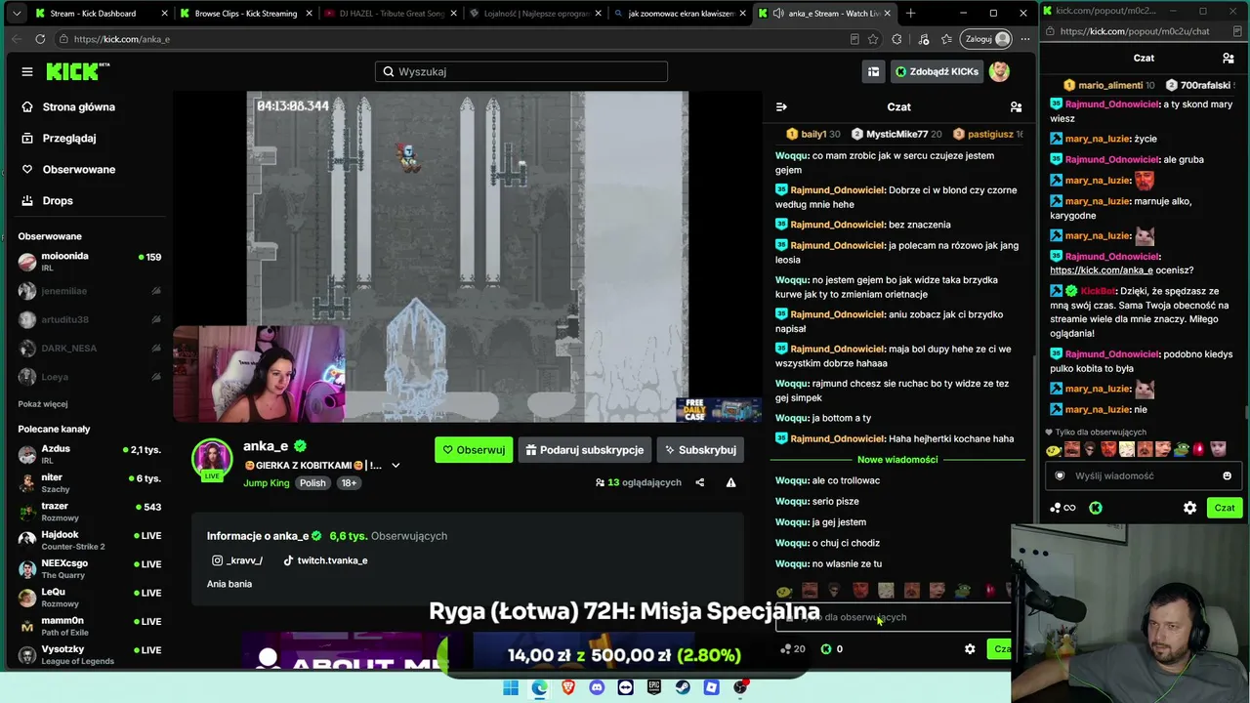Open chat settings gear in main chat
Screen dimensions: 1250x703
point(970,649)
